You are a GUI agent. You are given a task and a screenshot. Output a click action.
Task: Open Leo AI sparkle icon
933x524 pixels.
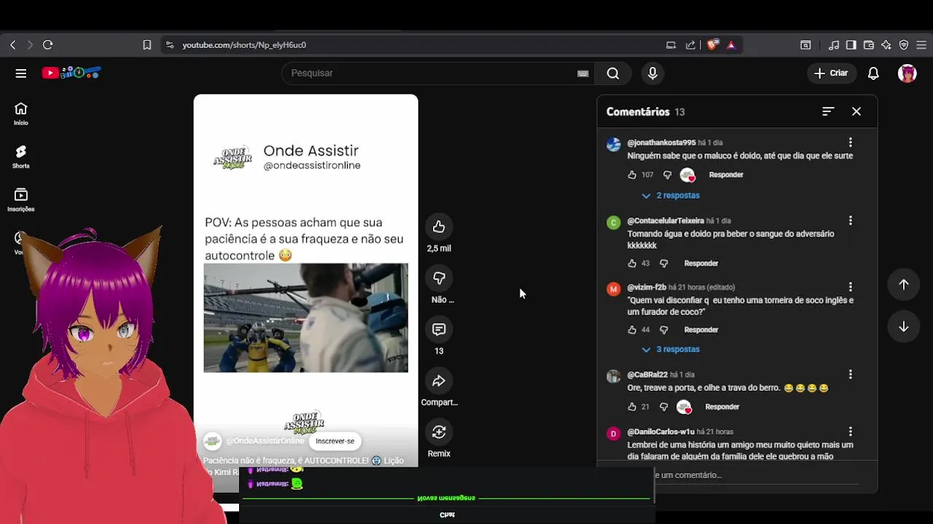point(886,45)
